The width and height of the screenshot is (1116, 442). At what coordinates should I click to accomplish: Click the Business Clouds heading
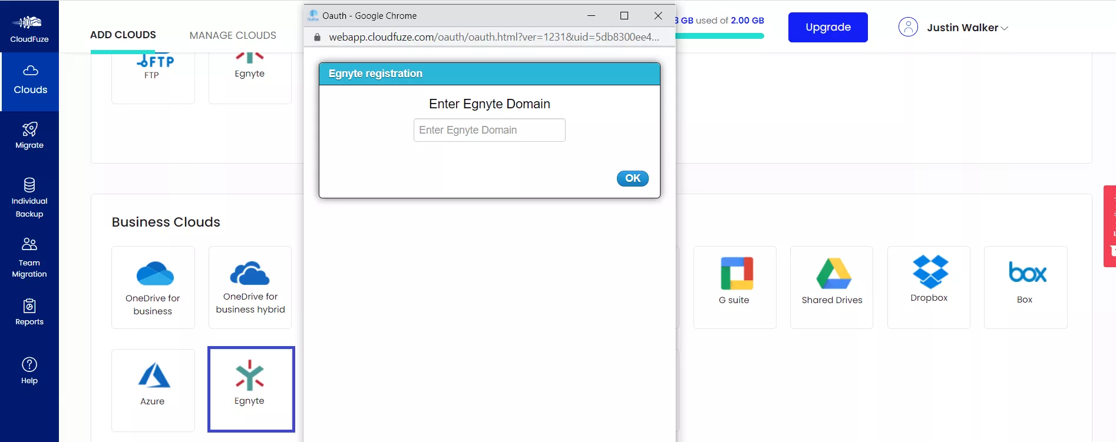coord(166,222)
